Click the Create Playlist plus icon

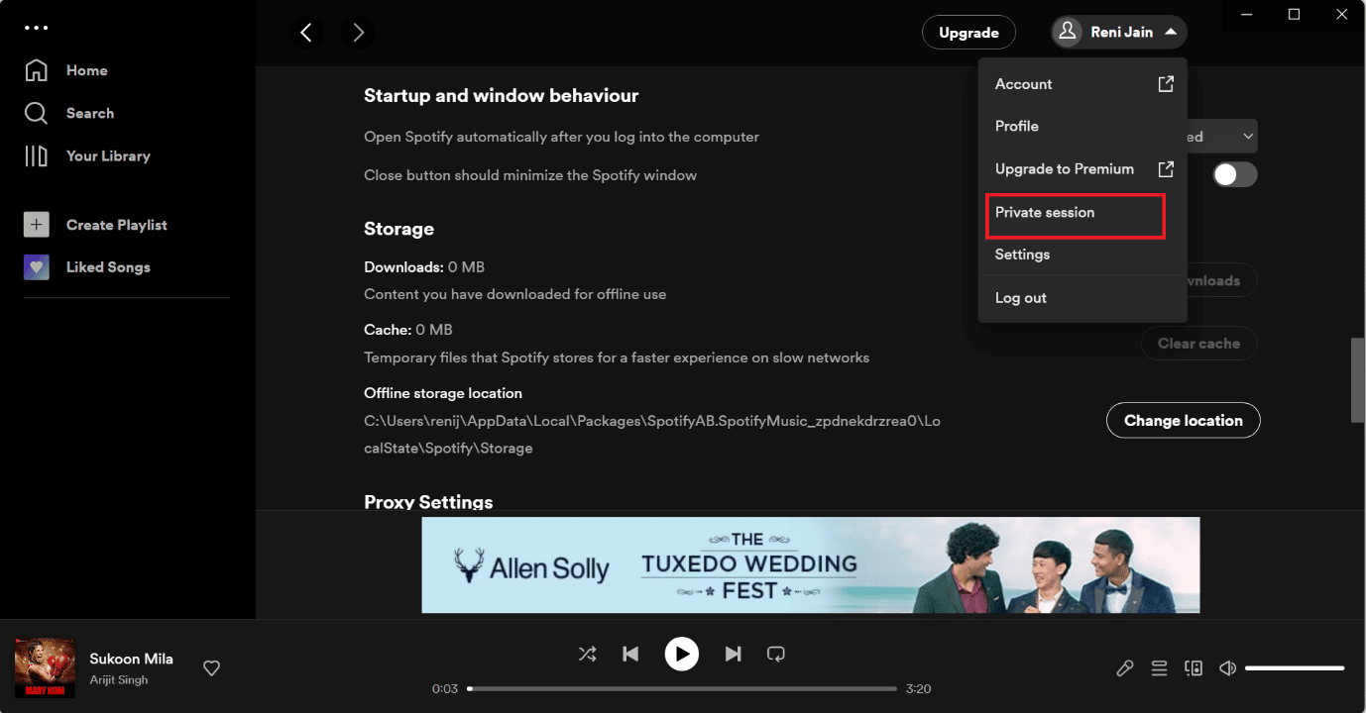(x=36, y=225)
